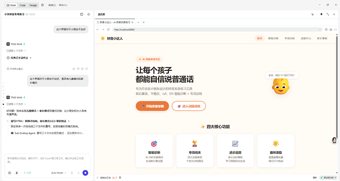The width and height of the screenshot is (340, 181).
Task: Click the thumbs up feedback icon
Action: coord(74,69)
